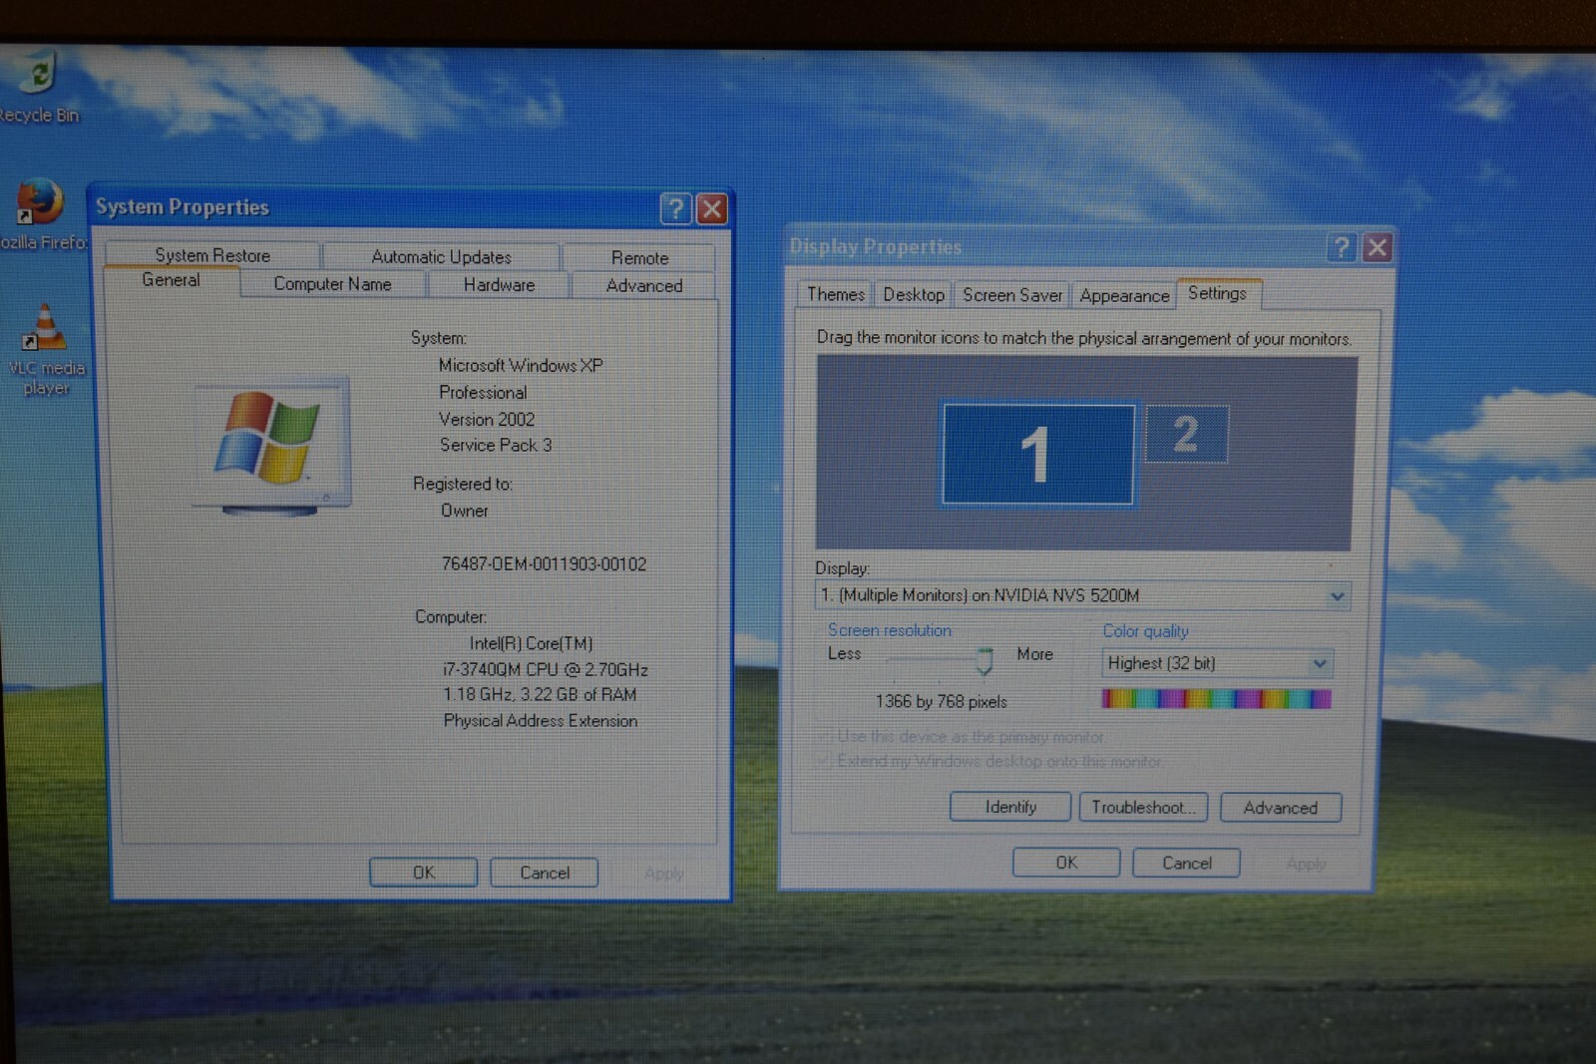Go to the Computer Name tab
Image resolution: width=1596 pixels, height=1064 pixels.
333,284
